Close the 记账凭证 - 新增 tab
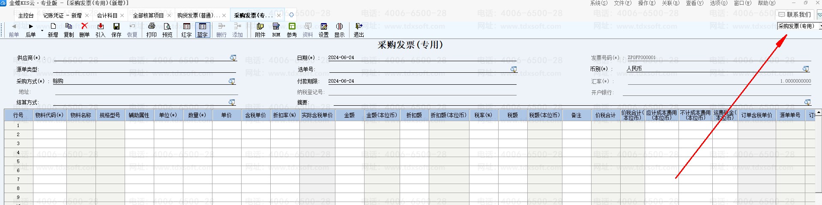The height and width of the screenshot is (205, 822). (87, 15)
